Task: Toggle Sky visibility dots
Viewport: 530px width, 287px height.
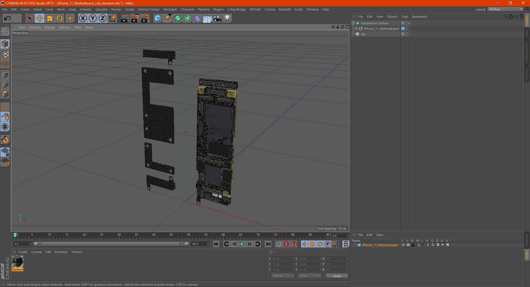Action: click(407, 34)
